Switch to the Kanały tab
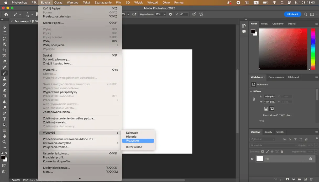 (x=268, y=132)
